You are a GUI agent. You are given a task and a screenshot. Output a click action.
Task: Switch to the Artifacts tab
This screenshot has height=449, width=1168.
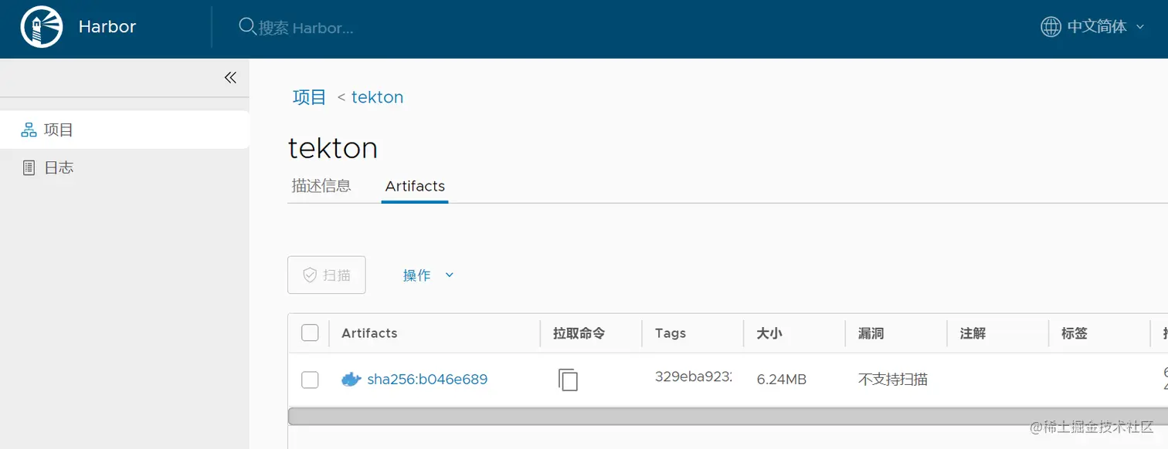coord(415,186)
